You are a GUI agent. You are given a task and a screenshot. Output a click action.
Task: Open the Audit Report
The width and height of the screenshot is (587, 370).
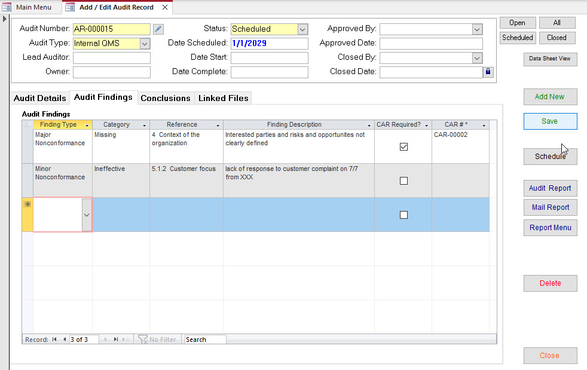[x=550, y=188]
